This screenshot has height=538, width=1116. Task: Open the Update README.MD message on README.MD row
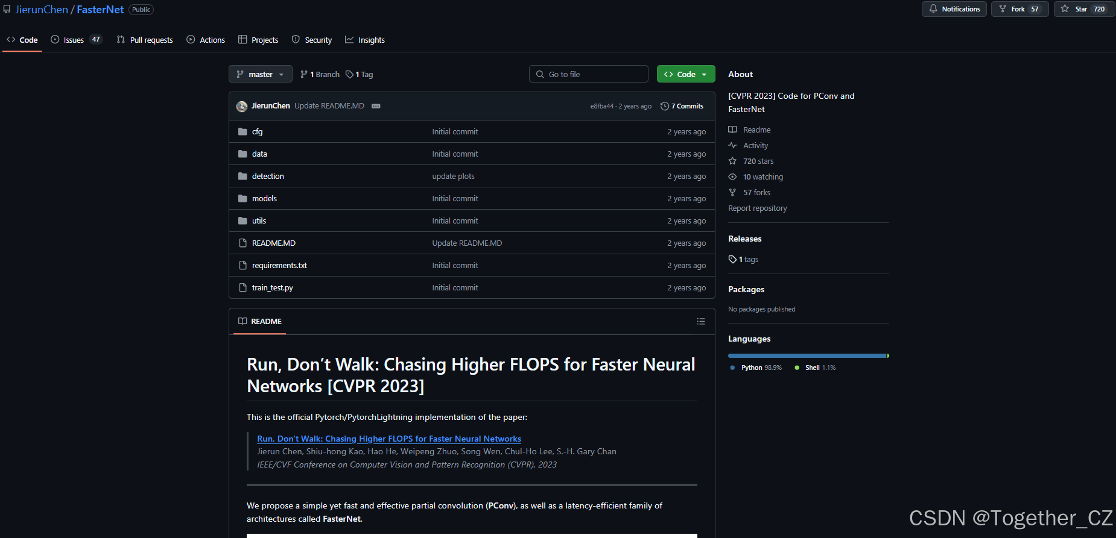467,243
